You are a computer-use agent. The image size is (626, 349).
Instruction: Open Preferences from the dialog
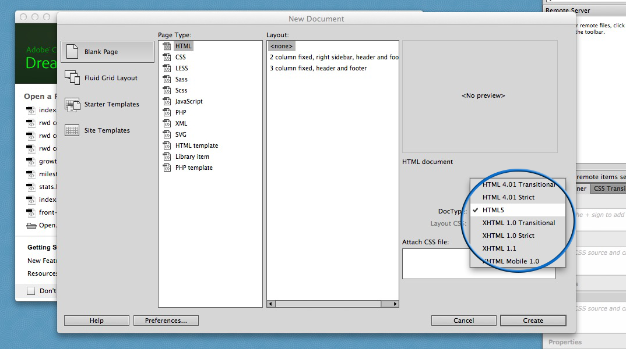point(166,320)
